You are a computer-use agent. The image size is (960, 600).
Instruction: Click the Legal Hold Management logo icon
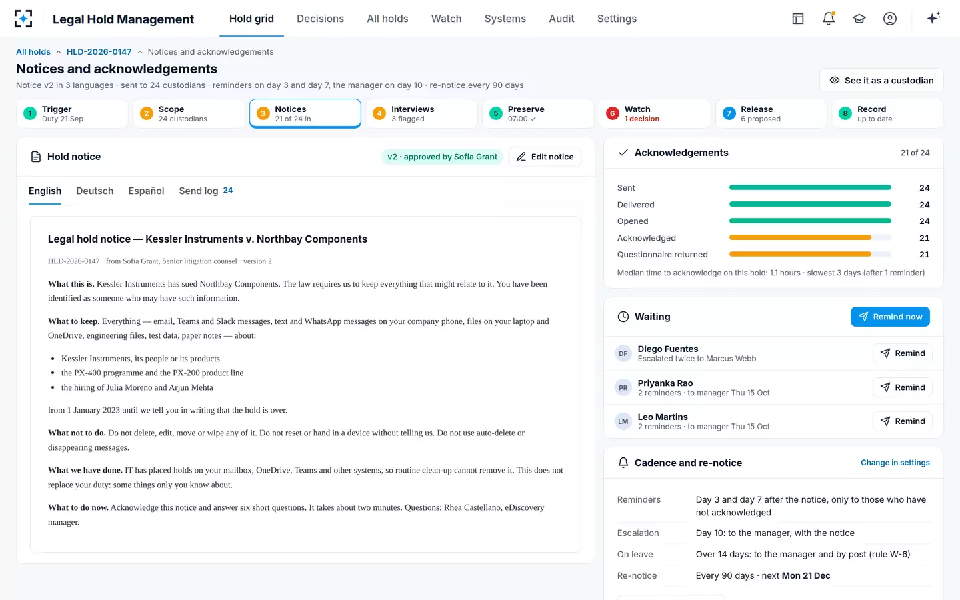pos(23,19)
